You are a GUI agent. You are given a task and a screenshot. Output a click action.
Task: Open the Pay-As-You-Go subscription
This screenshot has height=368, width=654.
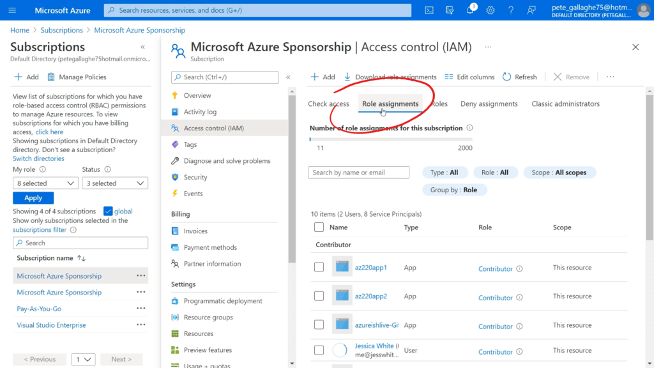point(39,309)
